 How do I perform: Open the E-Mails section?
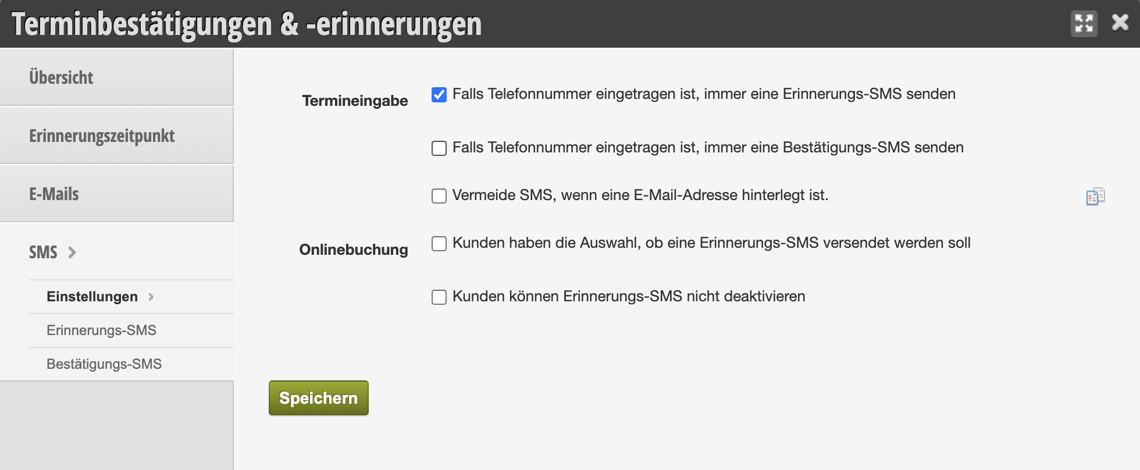116,194
